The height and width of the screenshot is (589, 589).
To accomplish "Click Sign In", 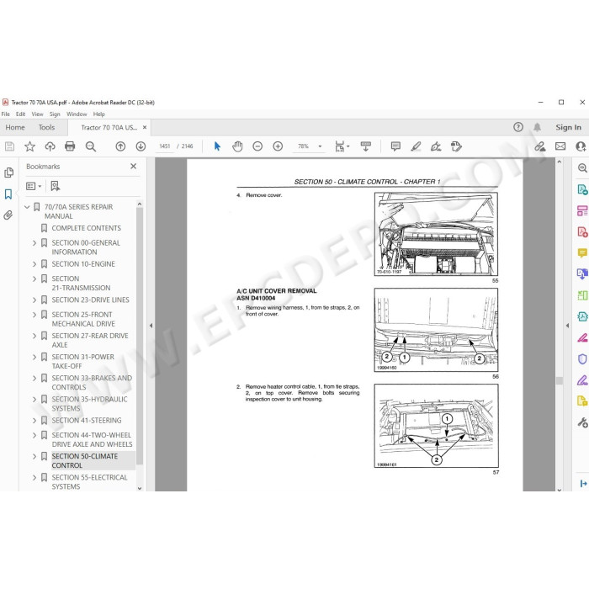I will [568, 127].
